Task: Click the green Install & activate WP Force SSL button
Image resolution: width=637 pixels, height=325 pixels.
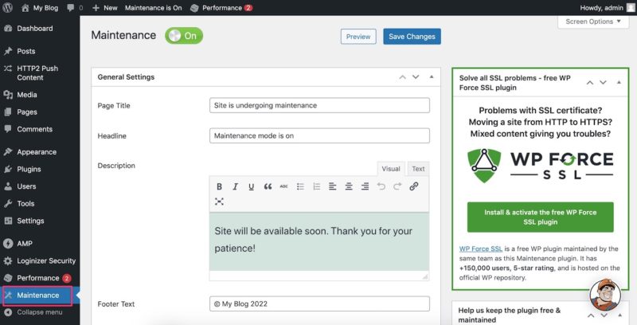Action: 540,217
